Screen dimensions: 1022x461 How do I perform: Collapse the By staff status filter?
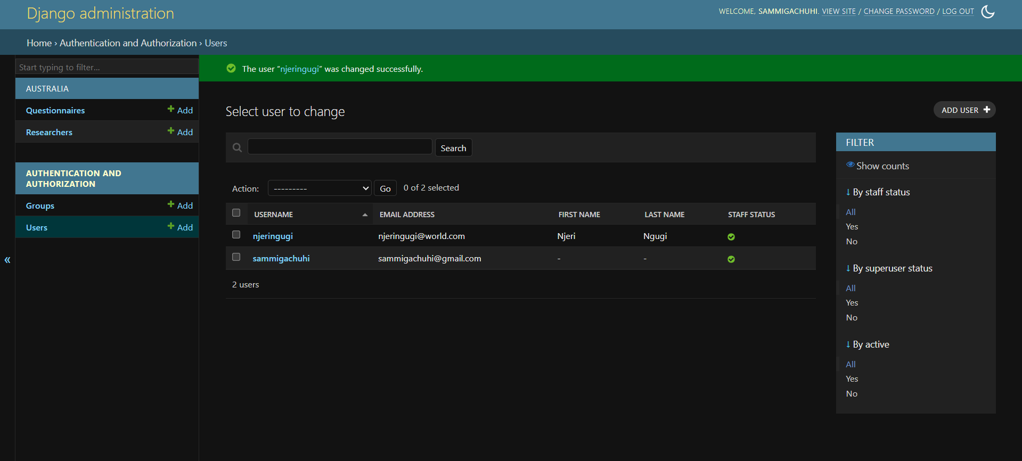[878, 192]
